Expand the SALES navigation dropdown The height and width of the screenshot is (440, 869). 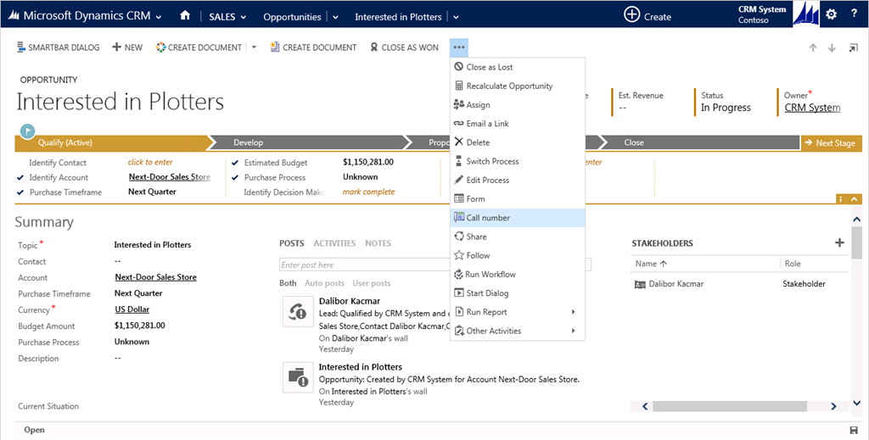pos(244,17)
